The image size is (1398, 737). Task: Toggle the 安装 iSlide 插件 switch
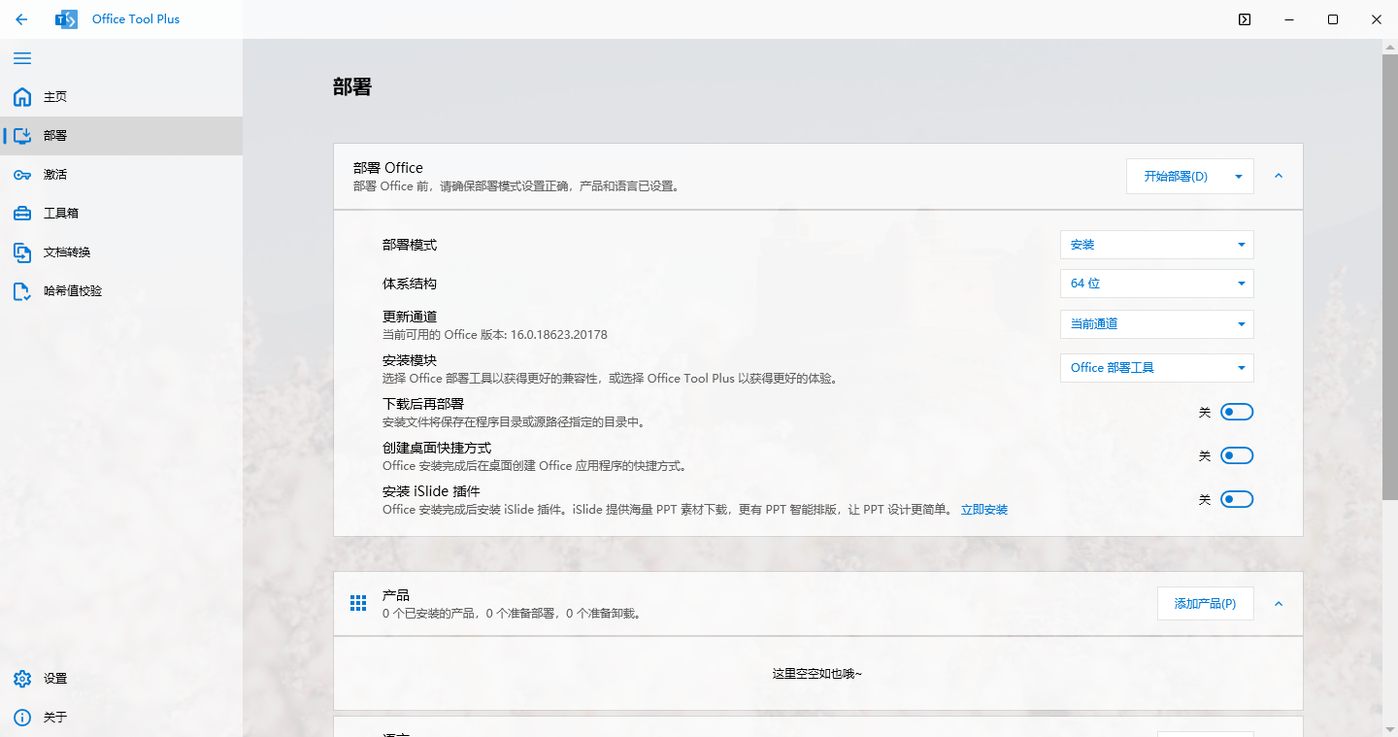(x=1237, y=499)
